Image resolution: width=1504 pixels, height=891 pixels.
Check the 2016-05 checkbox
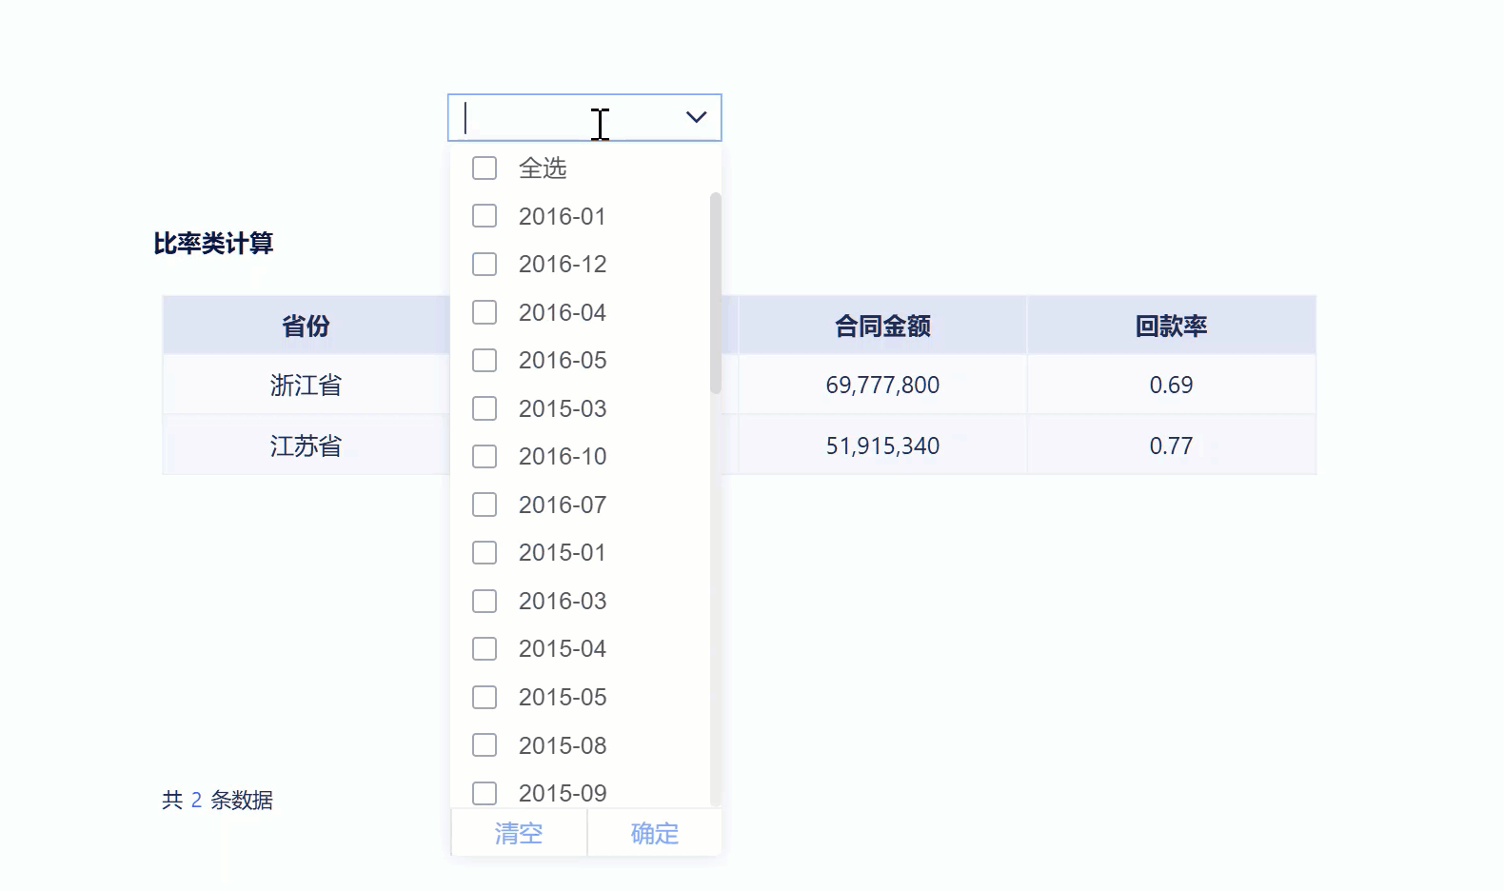tap(485, 360)
